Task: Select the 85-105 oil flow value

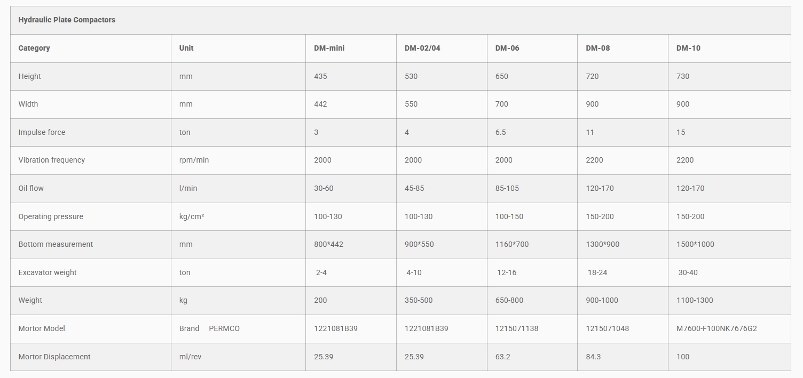Action: click(x=507, y=188)
